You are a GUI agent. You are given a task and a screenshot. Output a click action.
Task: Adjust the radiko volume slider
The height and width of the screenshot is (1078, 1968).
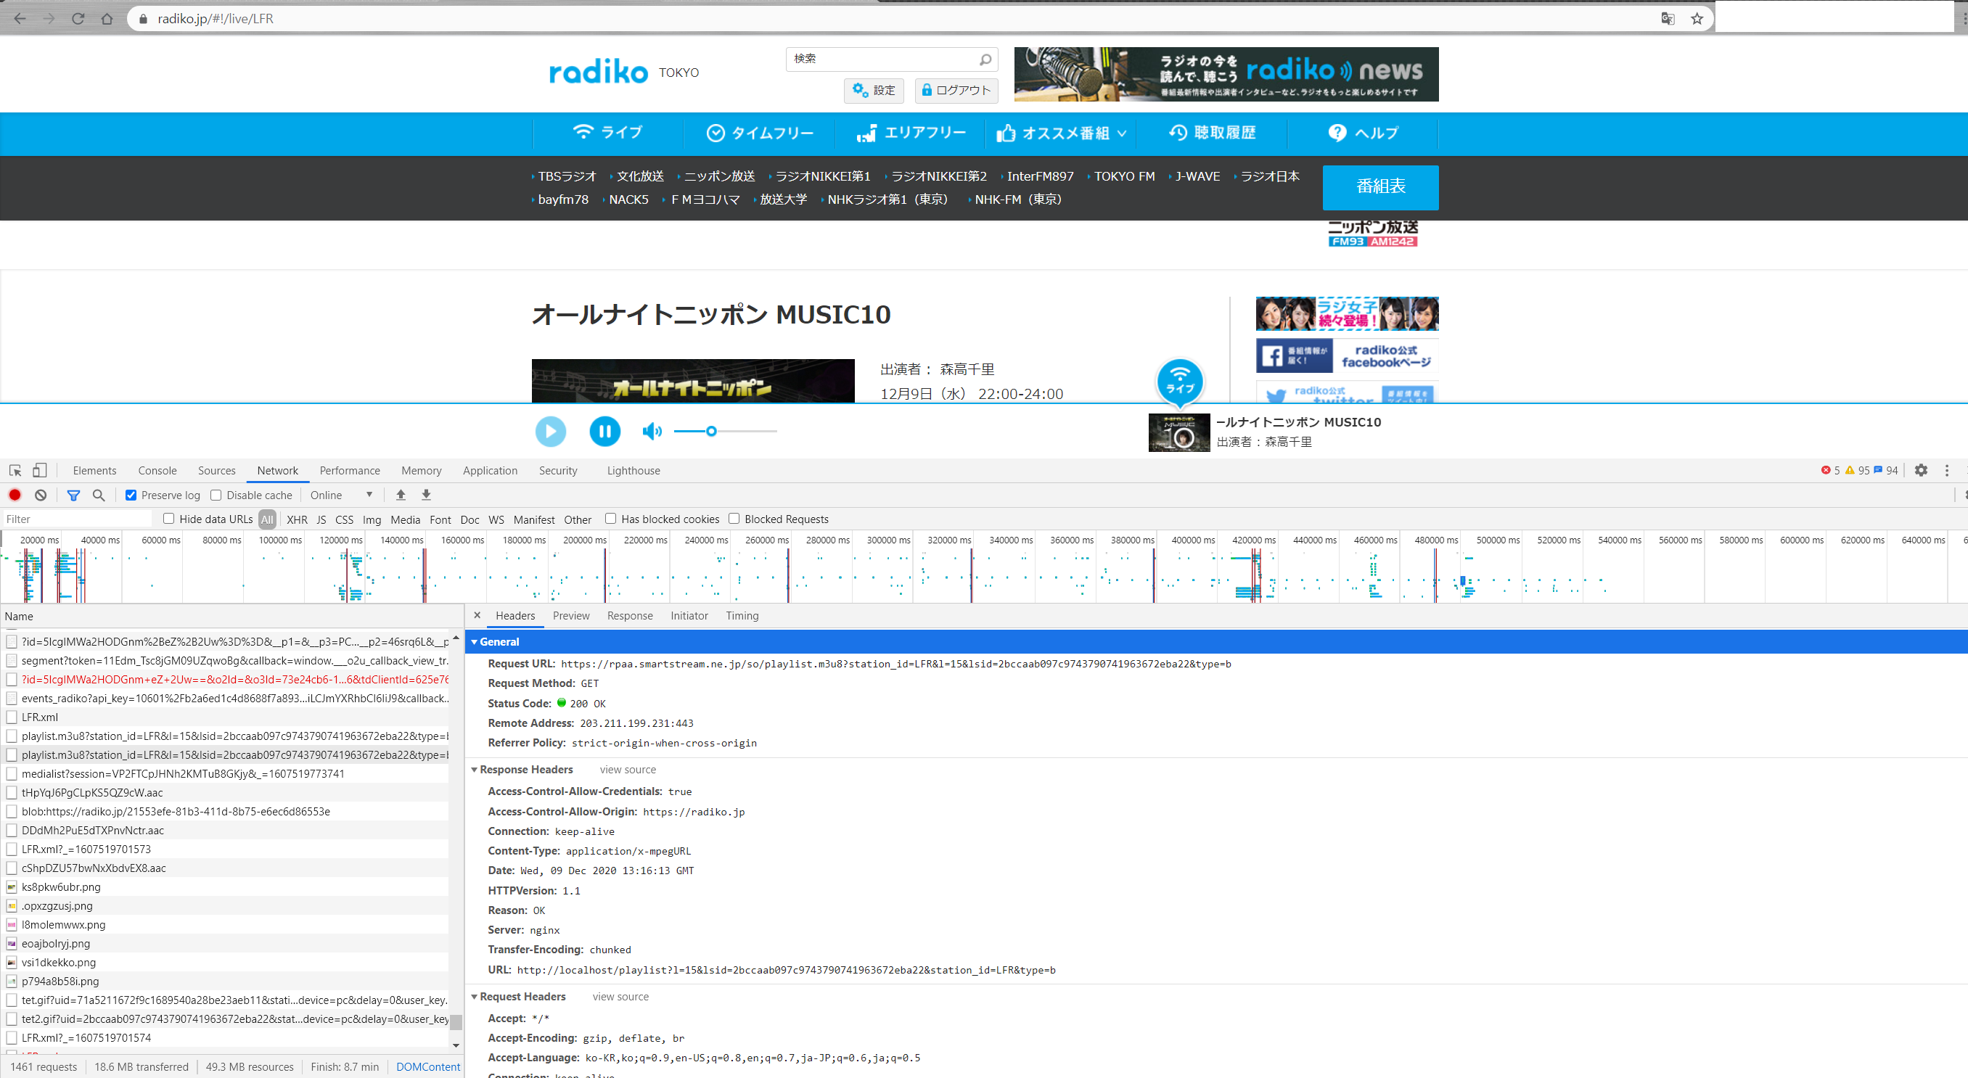tap(711, 432)
